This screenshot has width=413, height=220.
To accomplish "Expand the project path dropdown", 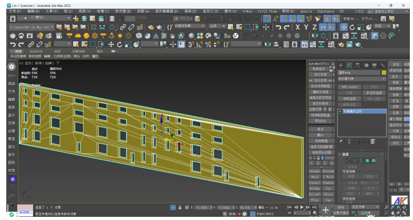I will (x=53, y=27).
